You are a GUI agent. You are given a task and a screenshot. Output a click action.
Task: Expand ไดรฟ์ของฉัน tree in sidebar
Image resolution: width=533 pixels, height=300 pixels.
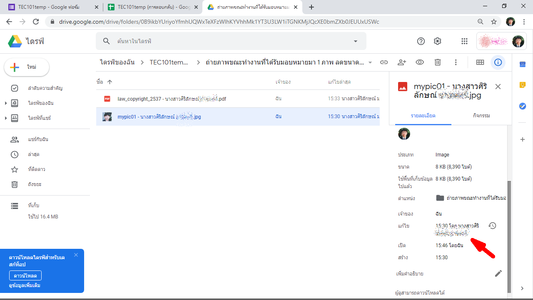(x=6, y=103)
